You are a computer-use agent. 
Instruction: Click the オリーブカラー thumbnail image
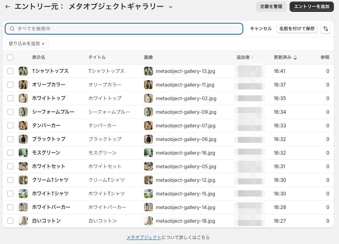pos(23,85)
